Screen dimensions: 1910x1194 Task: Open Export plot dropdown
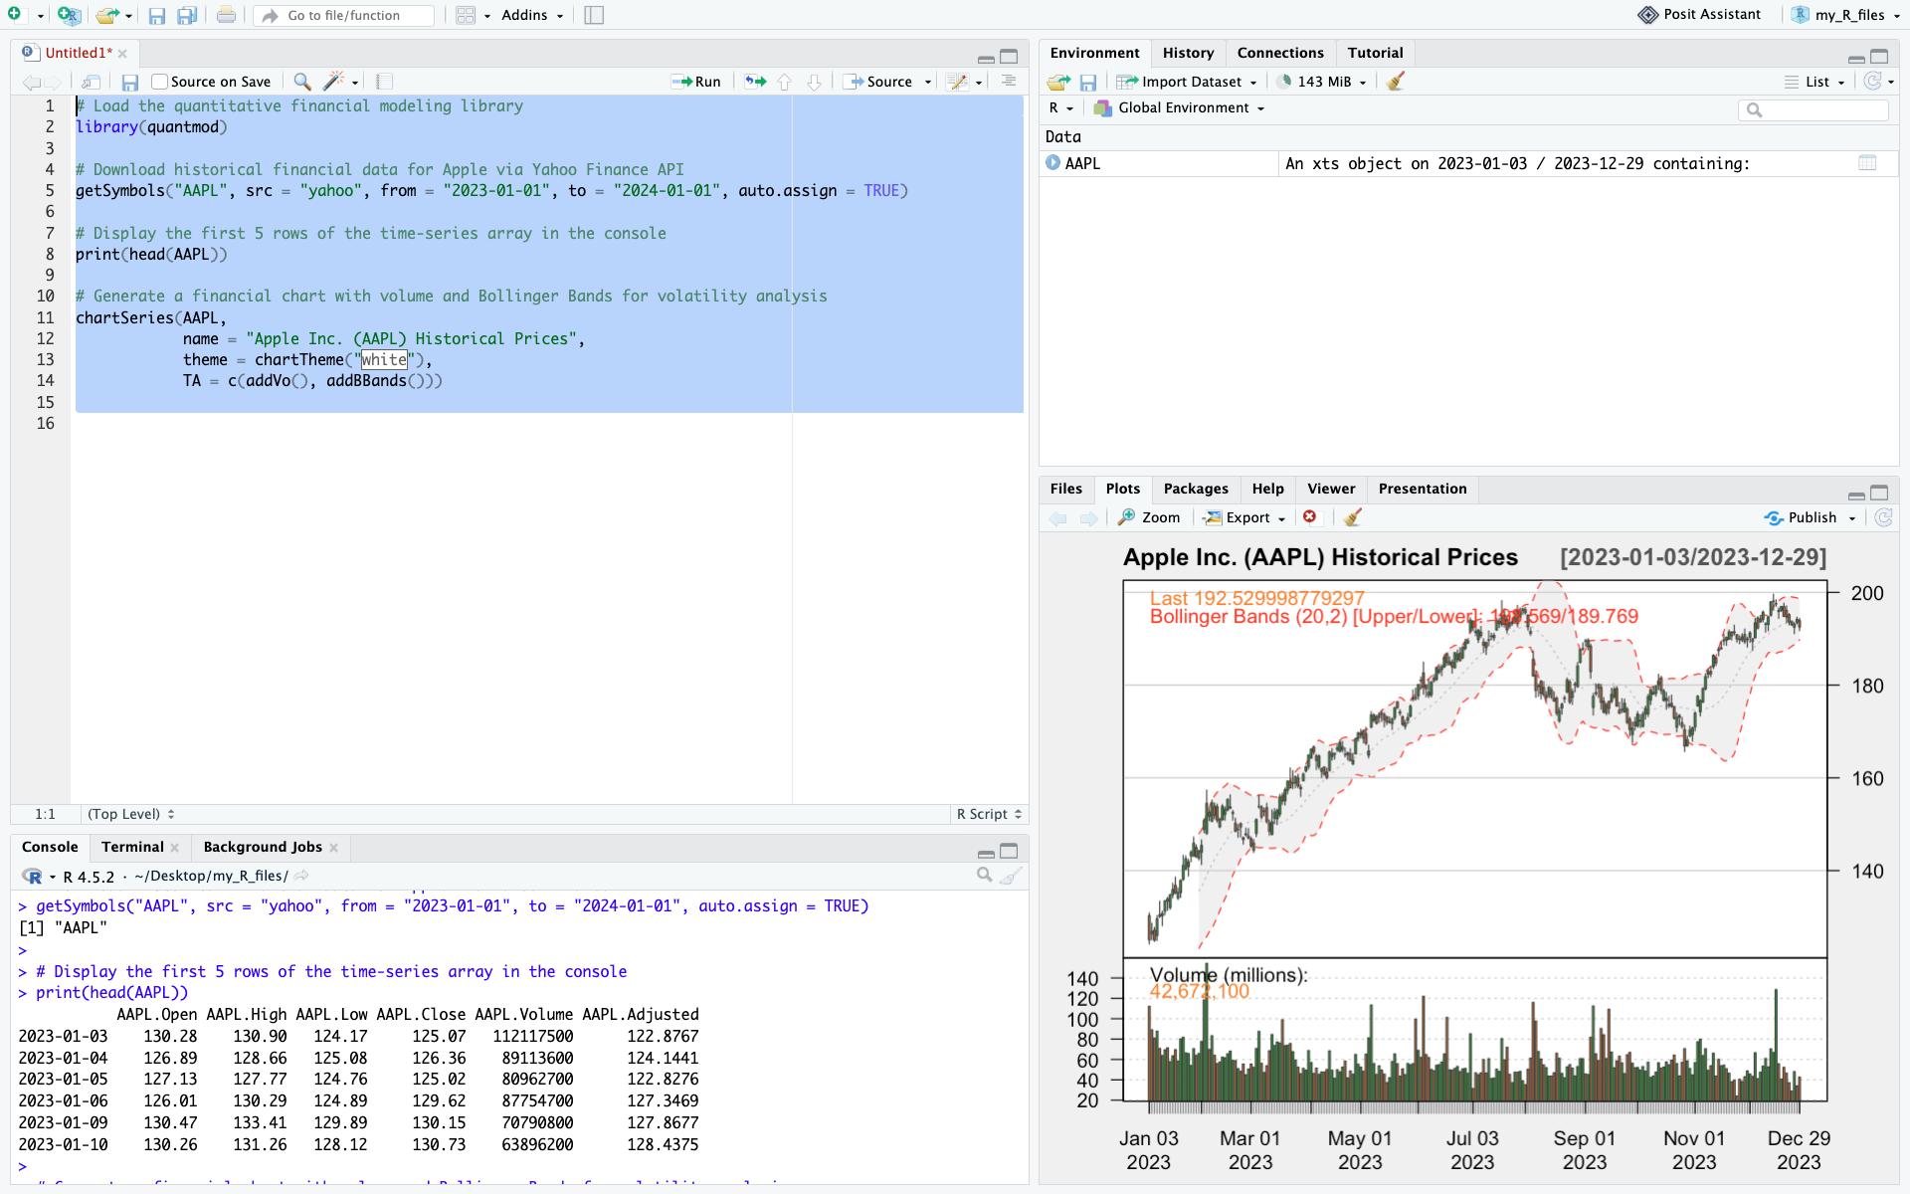pyautogui.click(x=1244, y=517)
